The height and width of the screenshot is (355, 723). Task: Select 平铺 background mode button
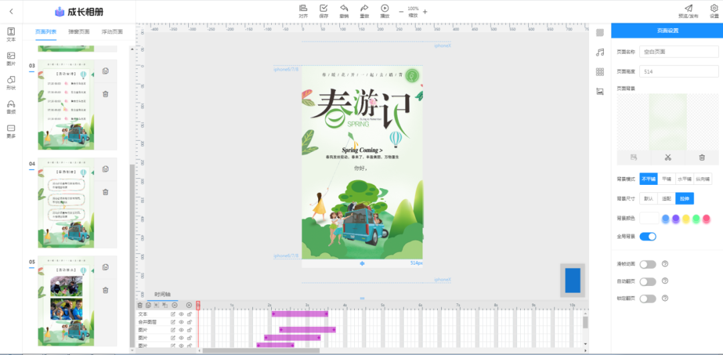tap(666, 179)
